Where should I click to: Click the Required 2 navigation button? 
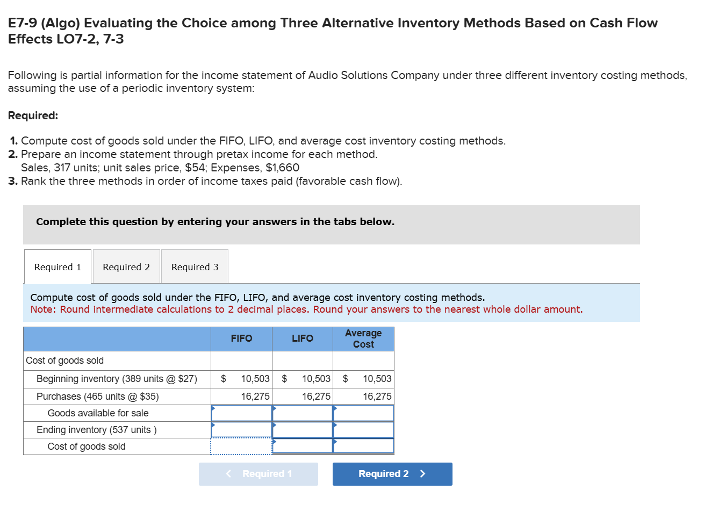pos(392,474)
